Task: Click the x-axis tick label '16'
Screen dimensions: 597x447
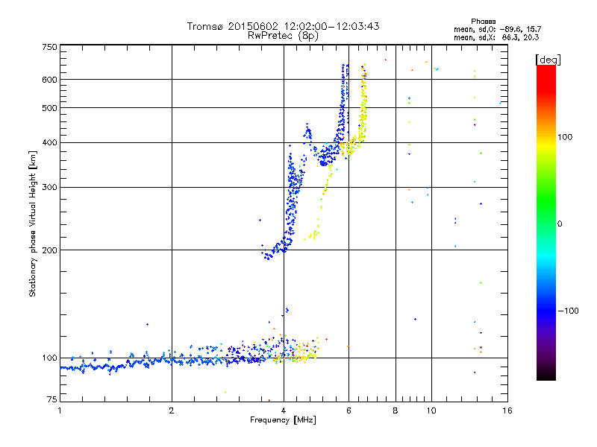Action: [507, 410]
